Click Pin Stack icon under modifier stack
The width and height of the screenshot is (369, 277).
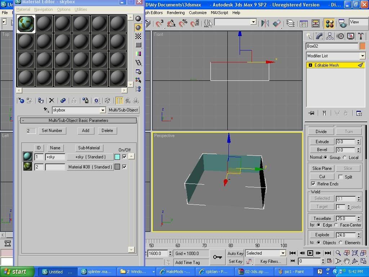pyautogui.click(x=311, y=113)
